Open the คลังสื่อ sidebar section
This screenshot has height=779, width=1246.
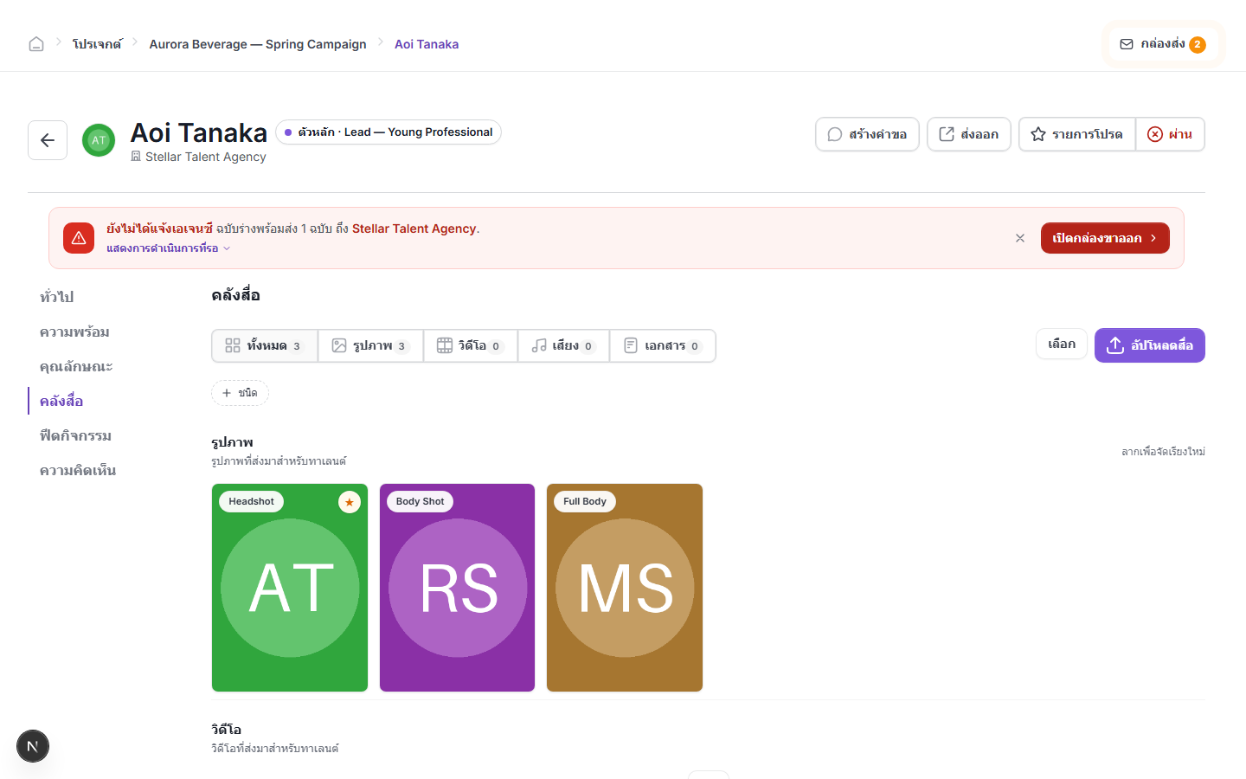61,401
